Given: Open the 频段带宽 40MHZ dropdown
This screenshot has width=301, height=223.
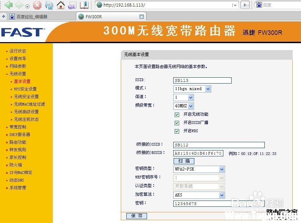Looking at the screenshot, I should pyautogui.click(x=184, y=106).
